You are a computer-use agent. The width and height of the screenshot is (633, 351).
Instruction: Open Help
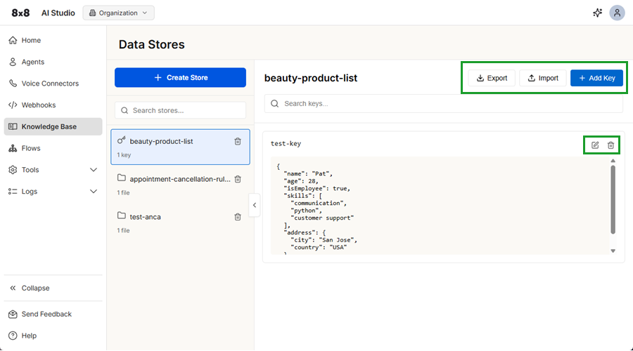coord(53,336)
